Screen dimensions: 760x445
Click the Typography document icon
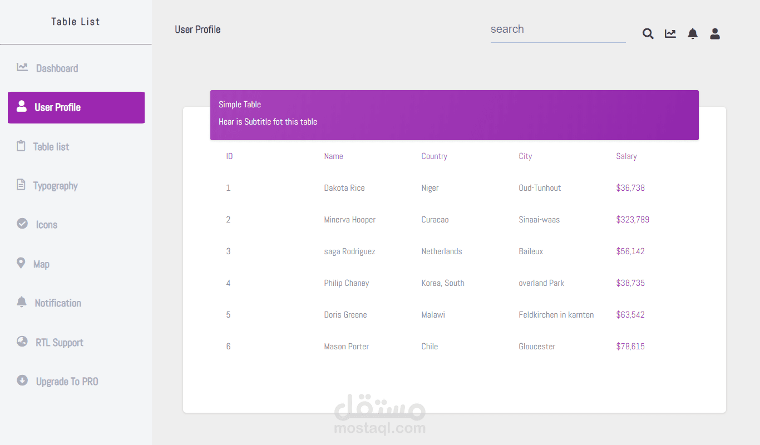[x=21, y=185]
